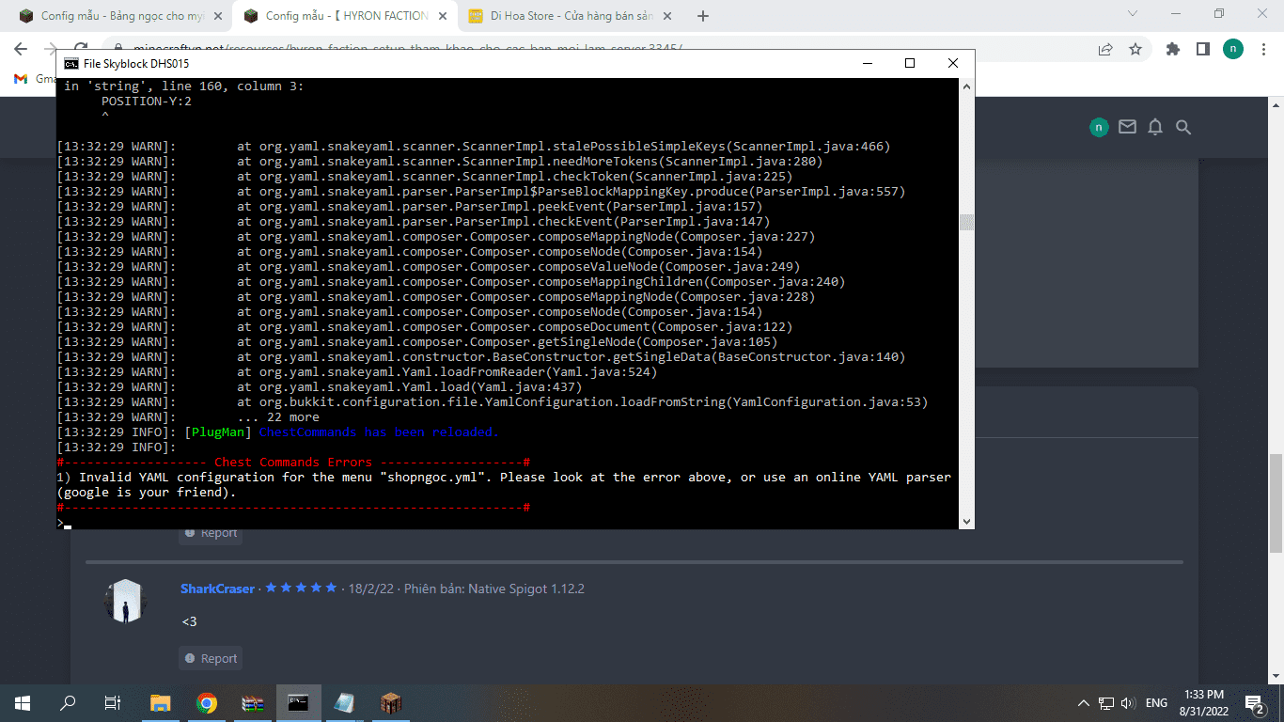The height and width of the screenshot is (722, 1284).
Task: Open the Chrome tab search chevron
Action: tap(1133, 14)
